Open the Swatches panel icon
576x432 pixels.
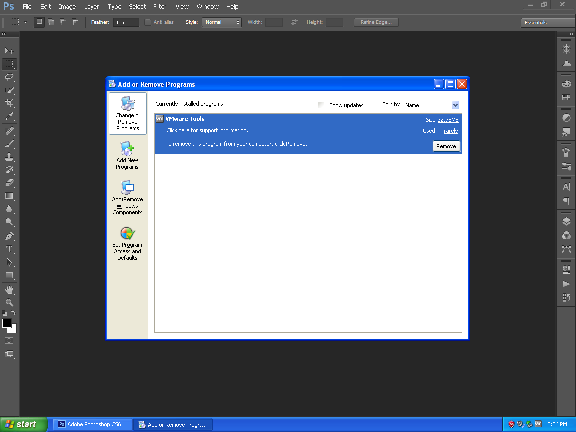566,97
